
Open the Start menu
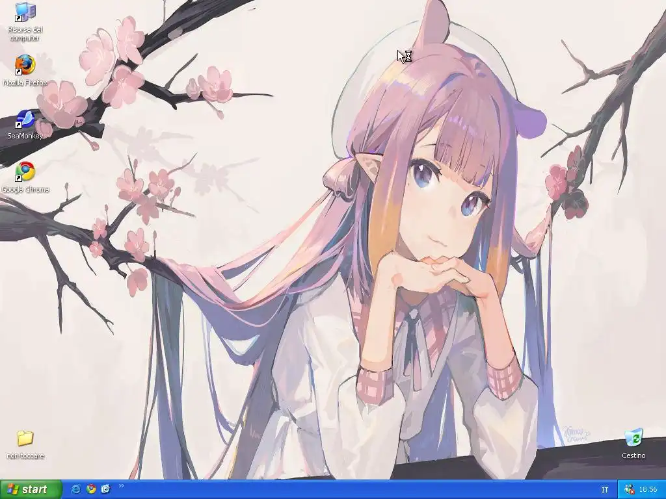point(31,489)
